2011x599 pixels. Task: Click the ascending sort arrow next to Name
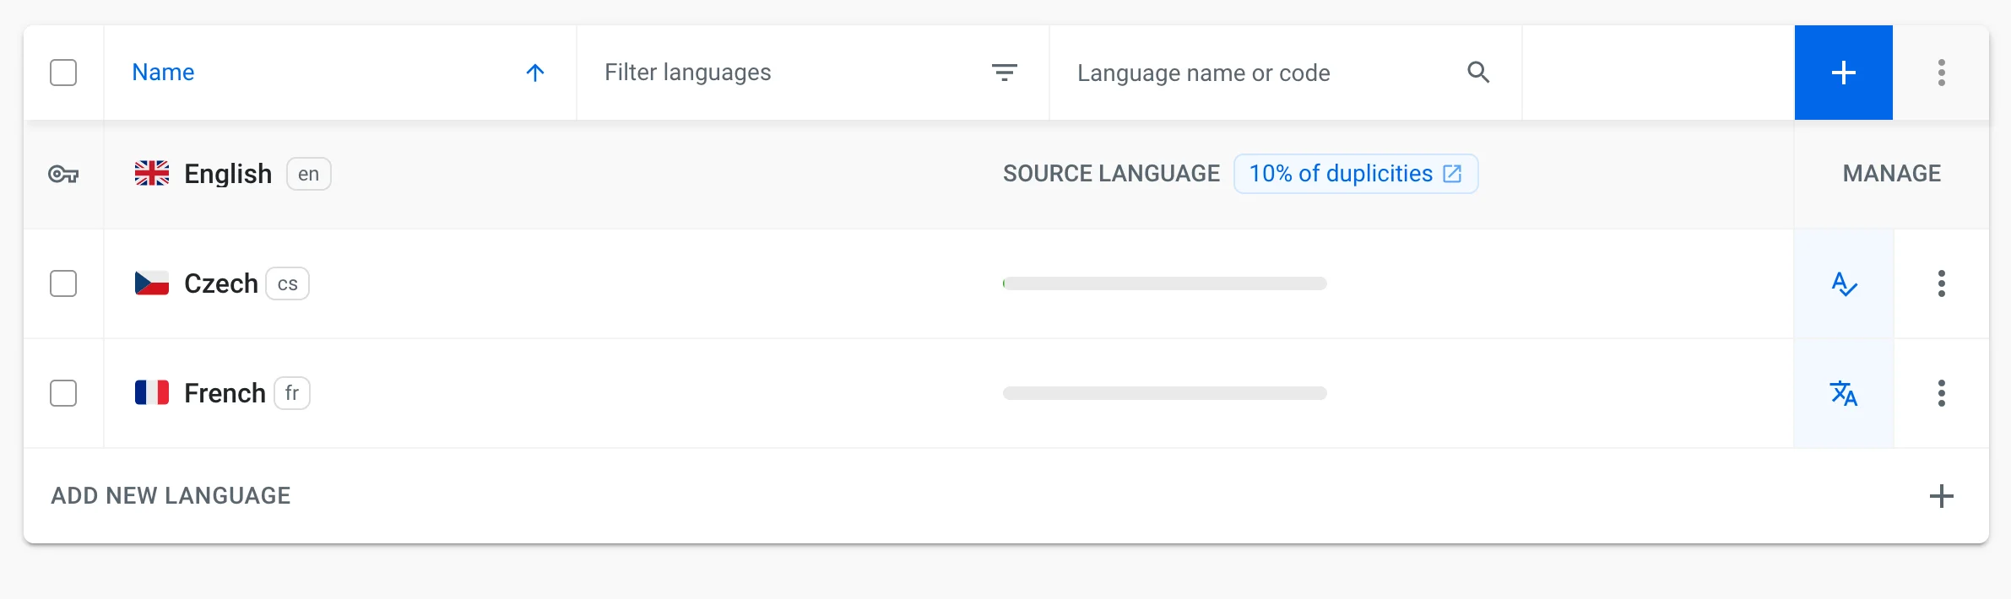534,73
